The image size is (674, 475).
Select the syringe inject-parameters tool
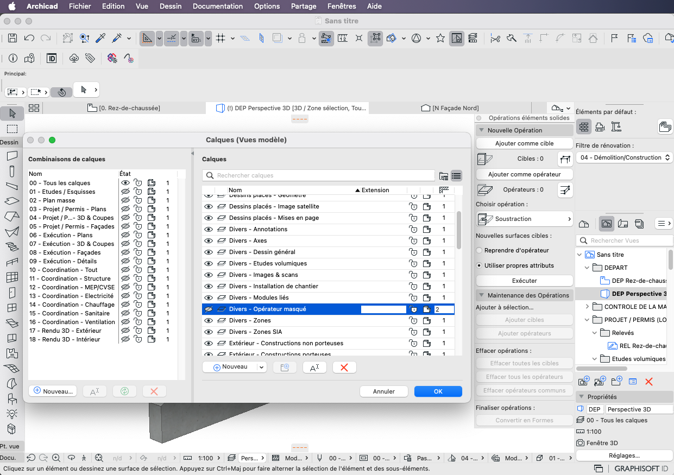117,39
